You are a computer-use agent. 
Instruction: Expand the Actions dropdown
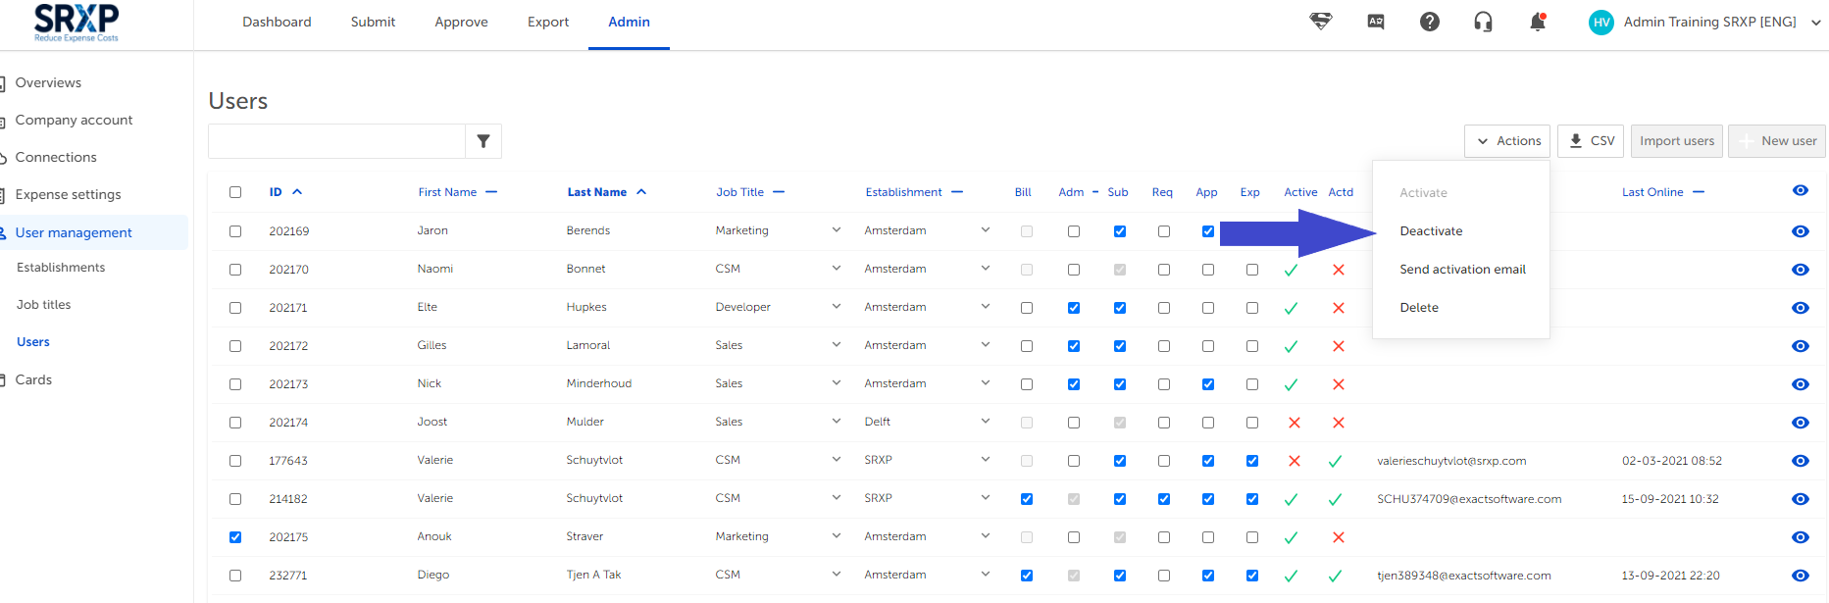(1507, 141)
